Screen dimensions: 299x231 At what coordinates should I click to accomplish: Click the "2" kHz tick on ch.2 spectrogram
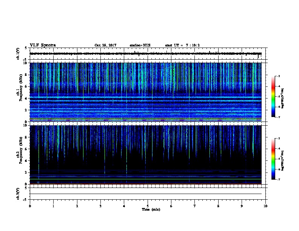26,172
